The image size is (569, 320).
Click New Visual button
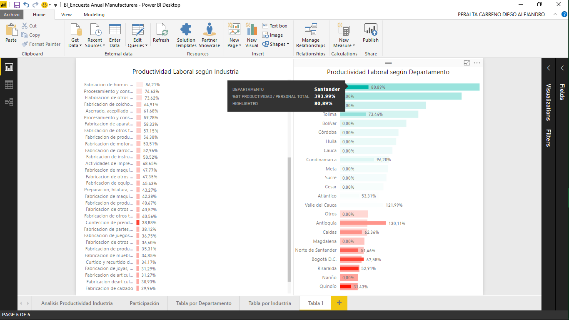click(x=252, y=35)
